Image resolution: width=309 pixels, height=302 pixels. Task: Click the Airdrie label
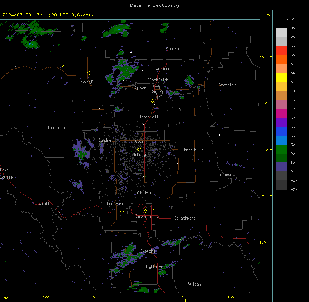[145, 193]
